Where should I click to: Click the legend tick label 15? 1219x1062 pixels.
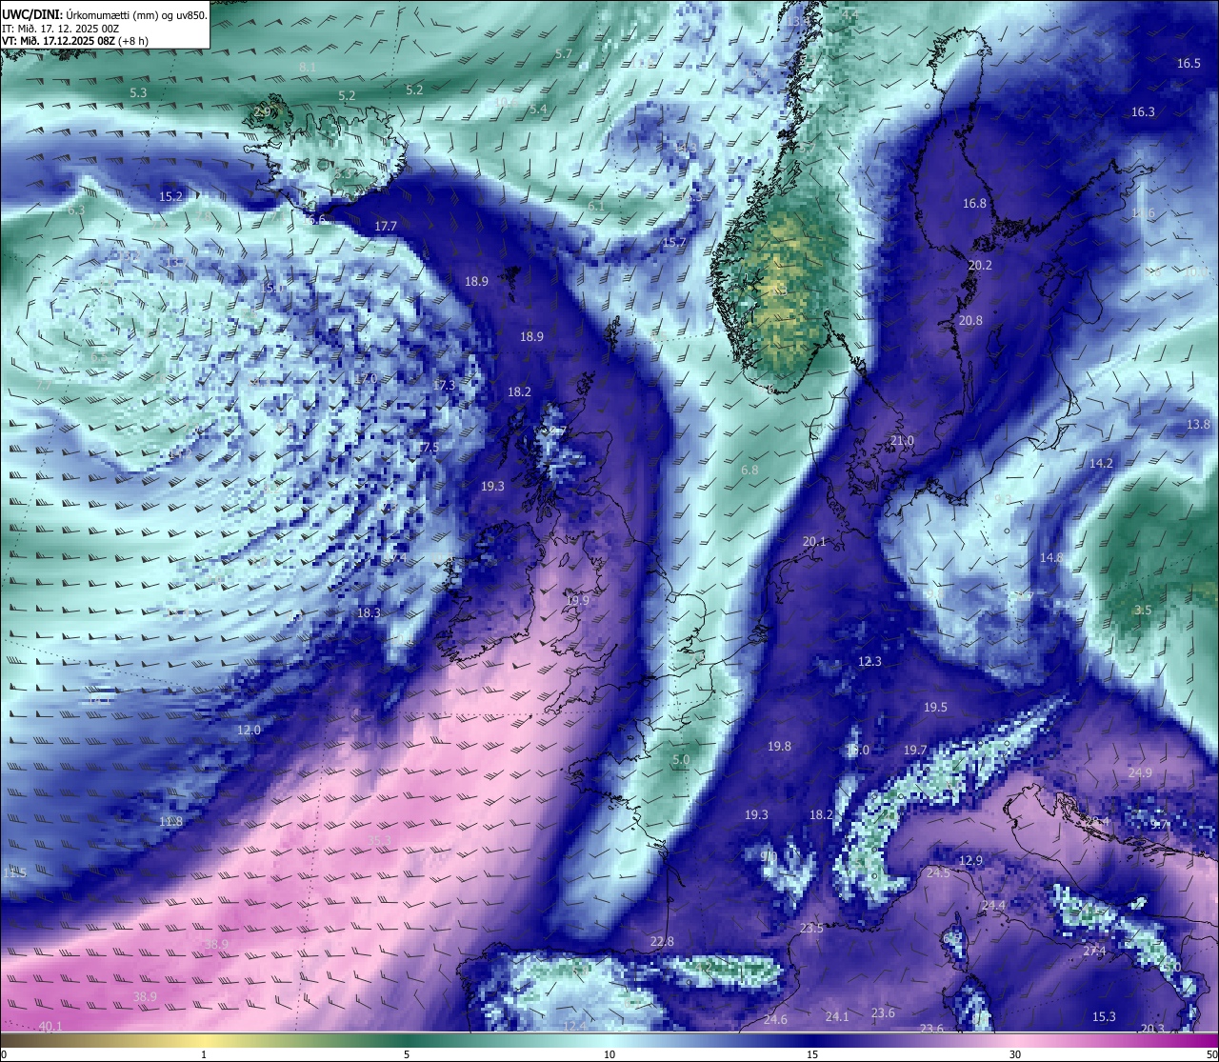coord(812,1054)
